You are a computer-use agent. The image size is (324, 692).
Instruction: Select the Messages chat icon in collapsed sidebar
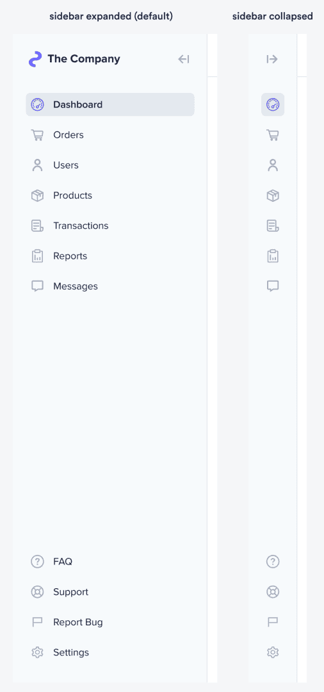tap(273, 286)
